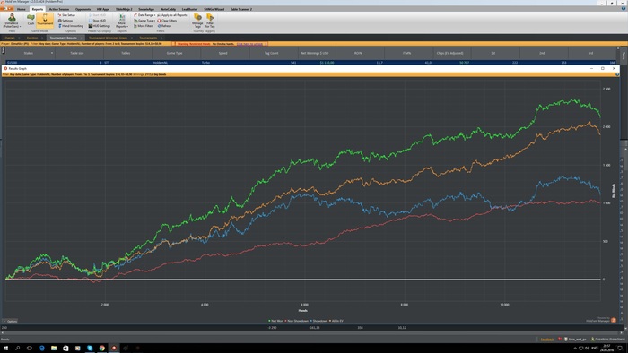Open the Feedback link in status bar
Screen dimensions: 628x353
(x=546, y=339)
